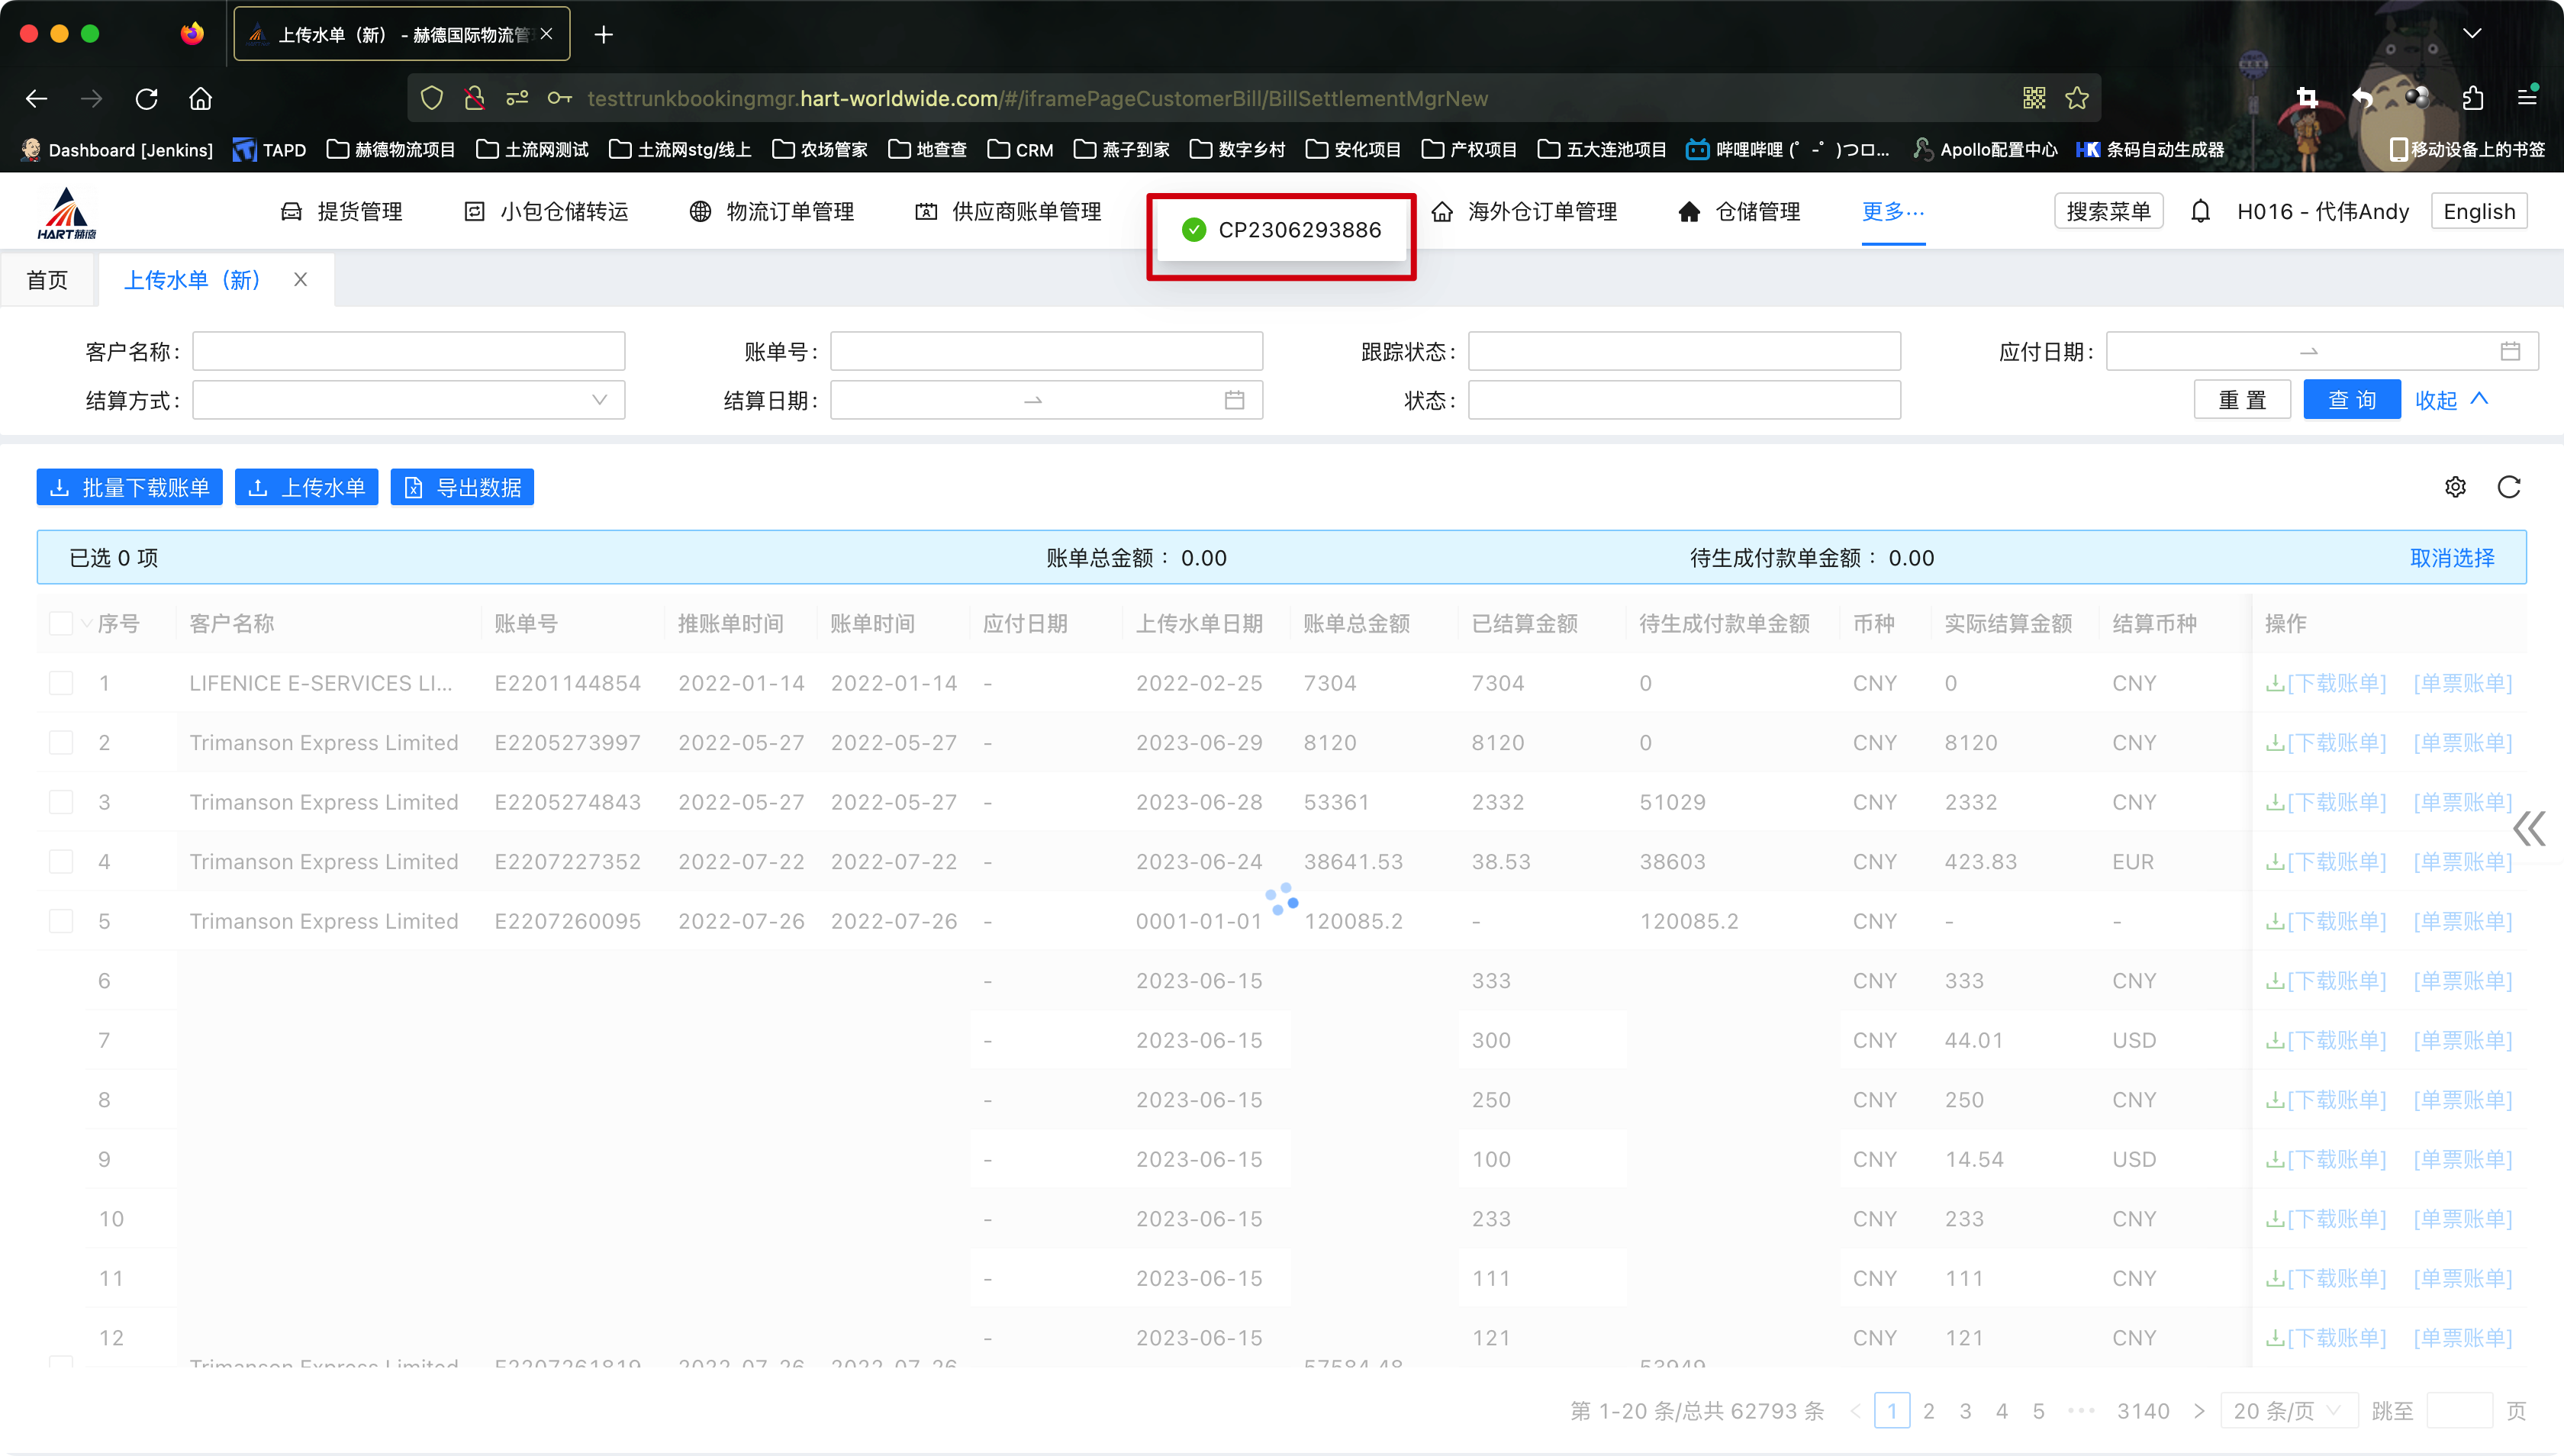The width and height of the screenshot is (2564, 1456).
Task: Click the table column settings gear icon
Action: pyautogui.click(x=2455, y=487)
